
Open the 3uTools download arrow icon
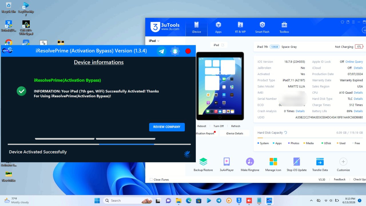point(364,30)
